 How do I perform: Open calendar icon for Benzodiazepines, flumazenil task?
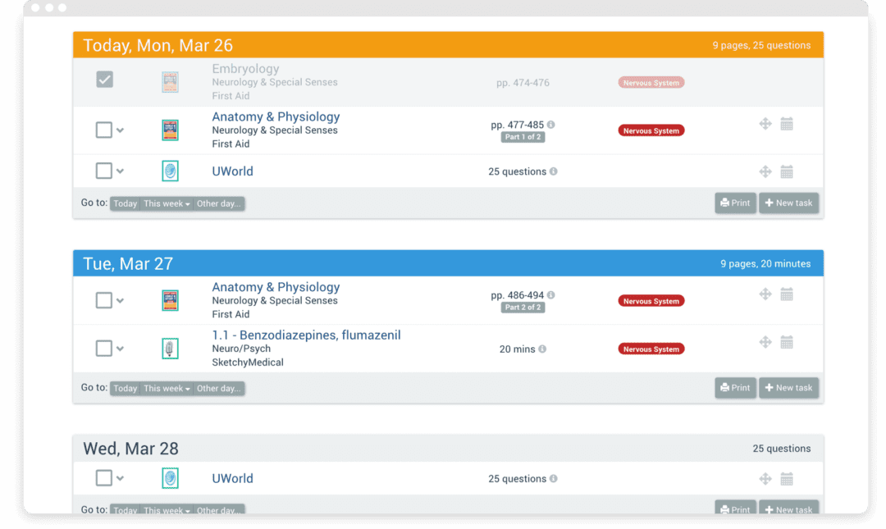click(786, 342)
